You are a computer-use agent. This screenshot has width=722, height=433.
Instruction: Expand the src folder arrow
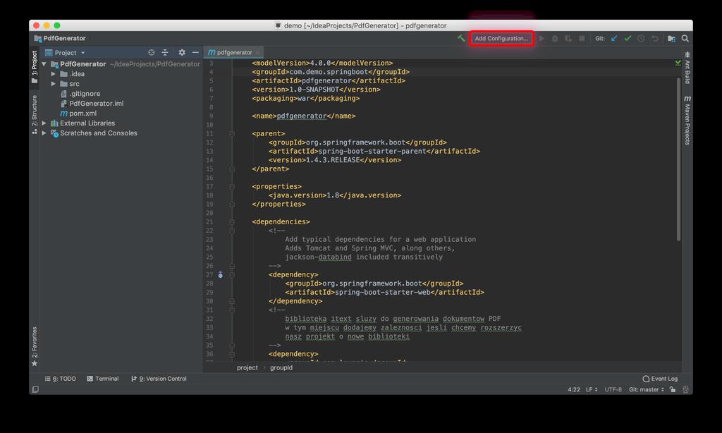click(x=54, y=84)
